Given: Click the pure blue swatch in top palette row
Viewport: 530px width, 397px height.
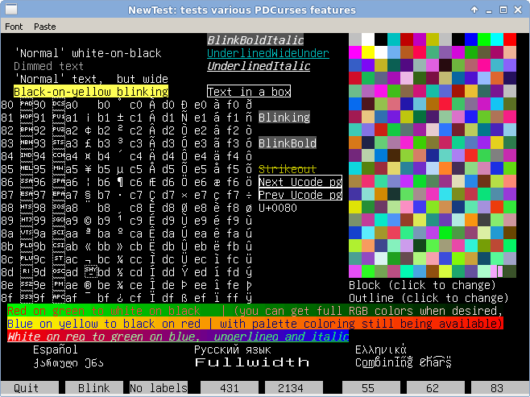Looking at the screenshot, I should tap(471, 39).
